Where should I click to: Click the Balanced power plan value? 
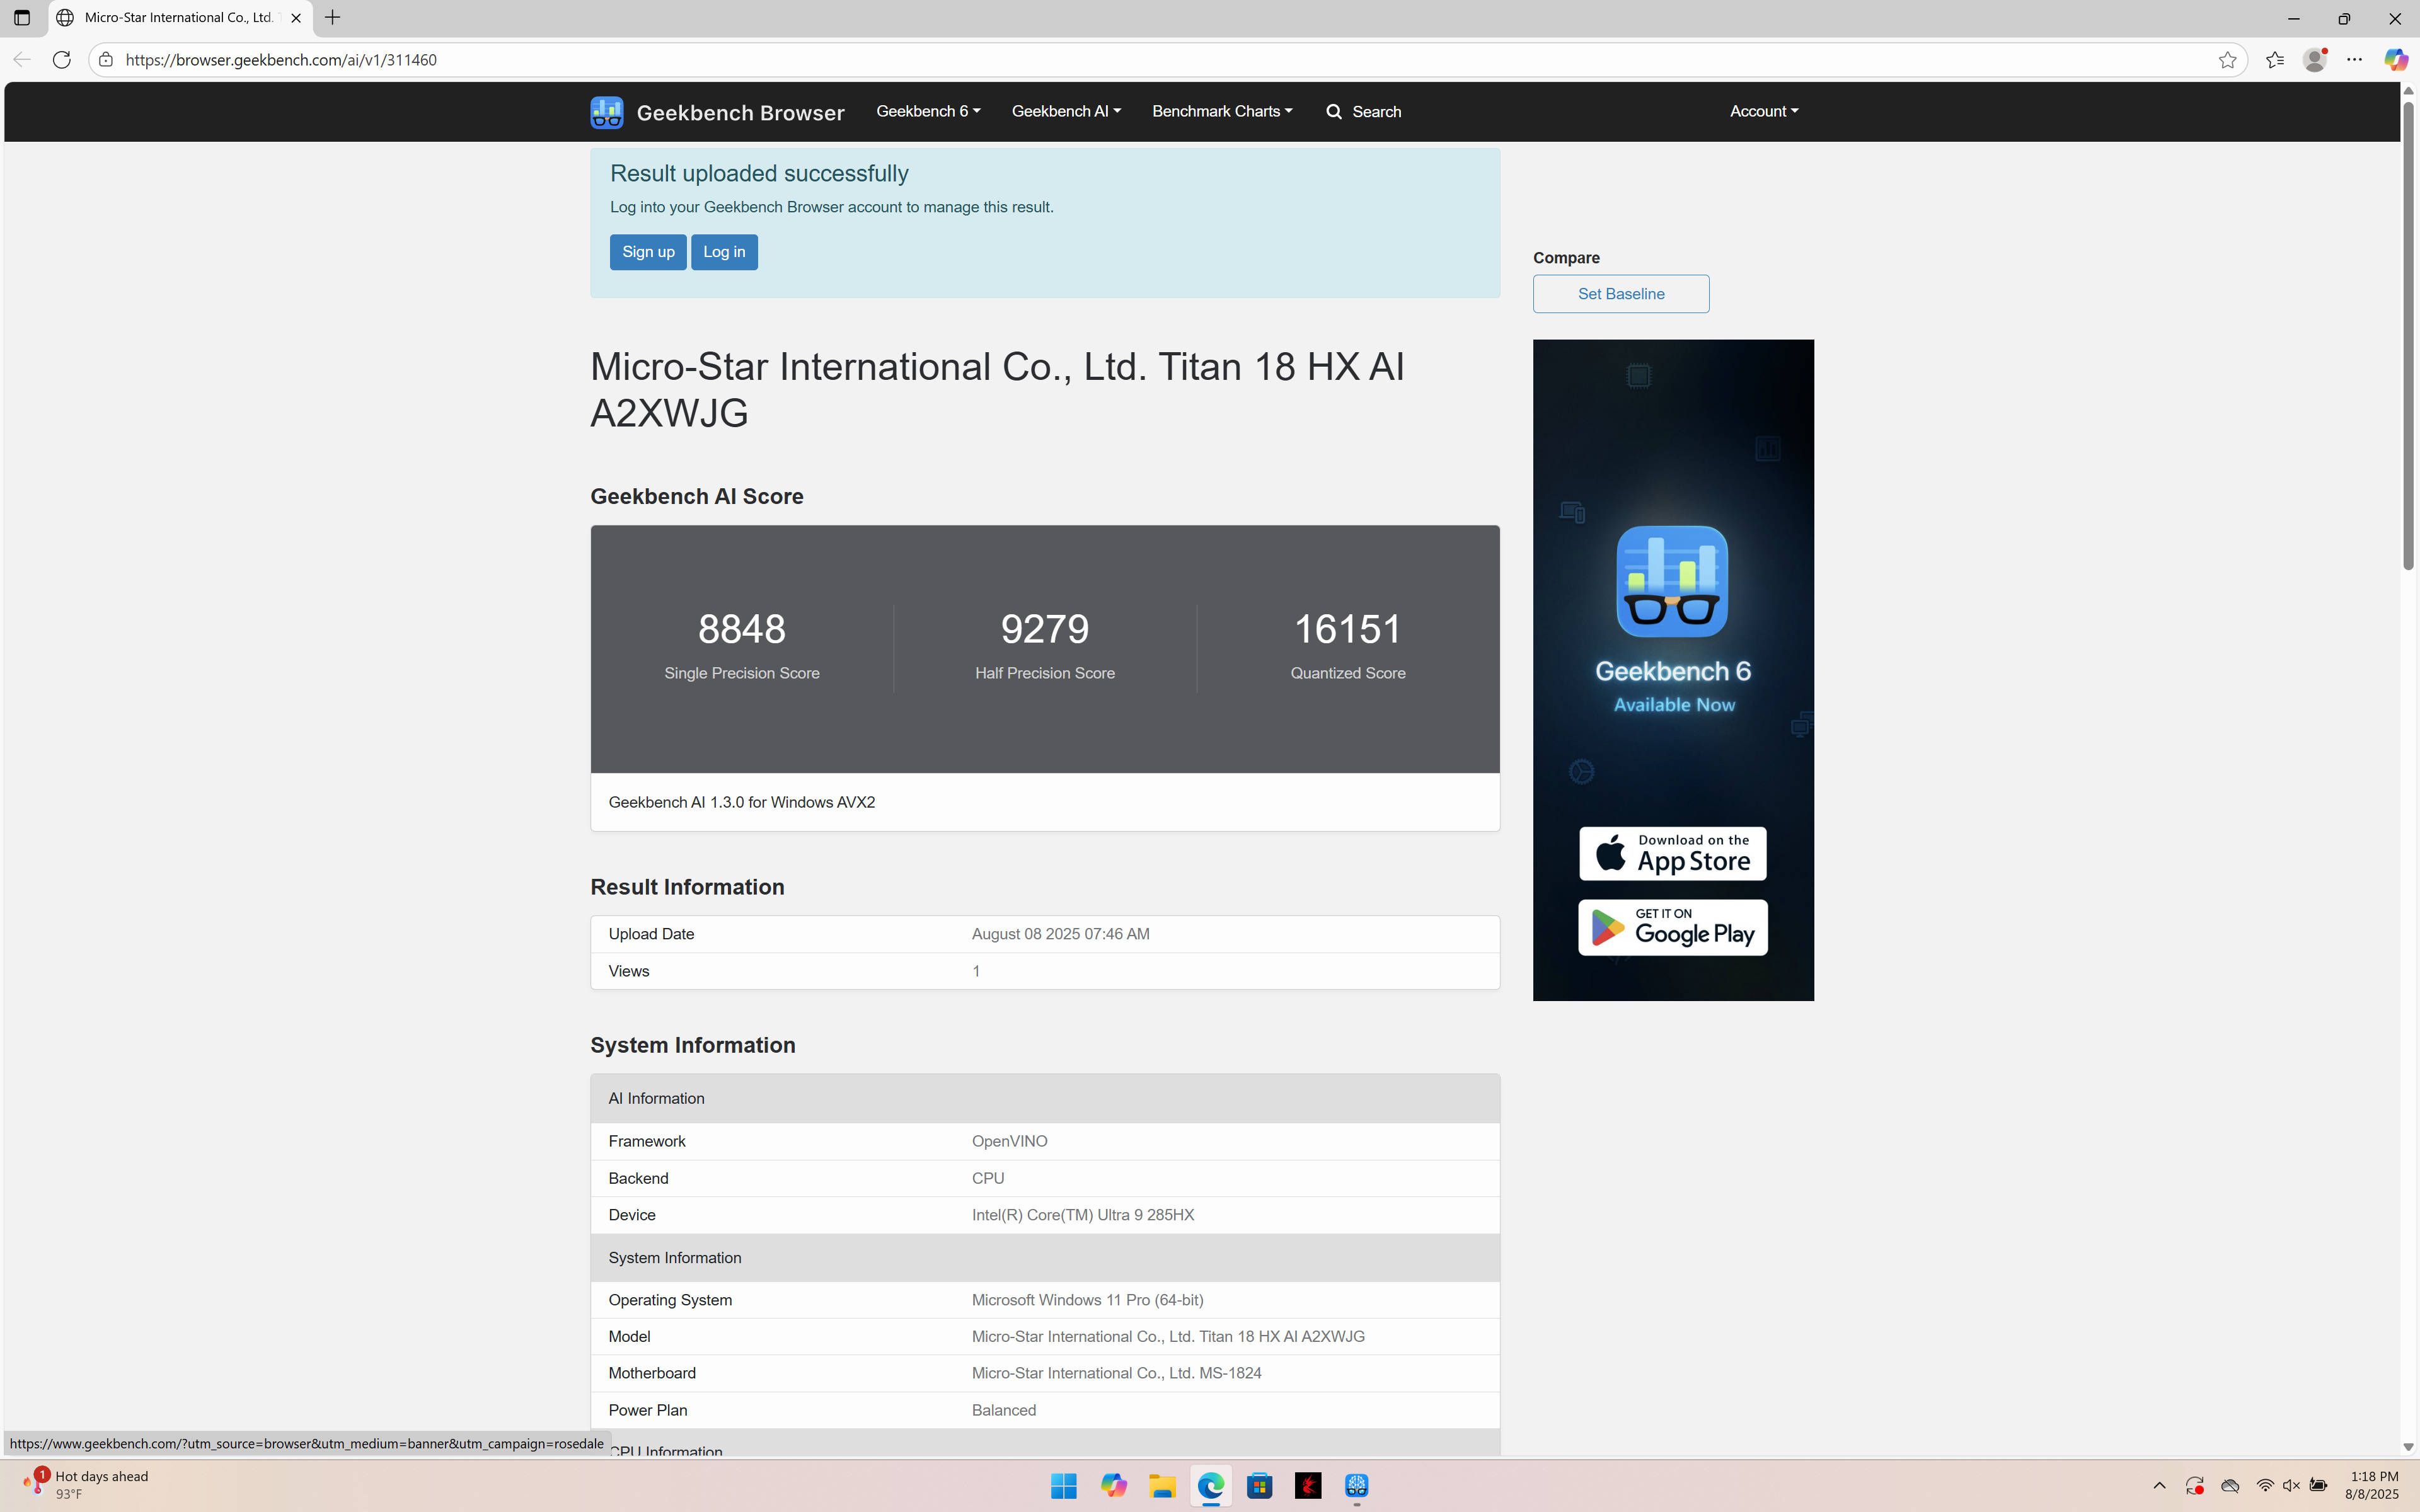click(x=1003, y=1410)
